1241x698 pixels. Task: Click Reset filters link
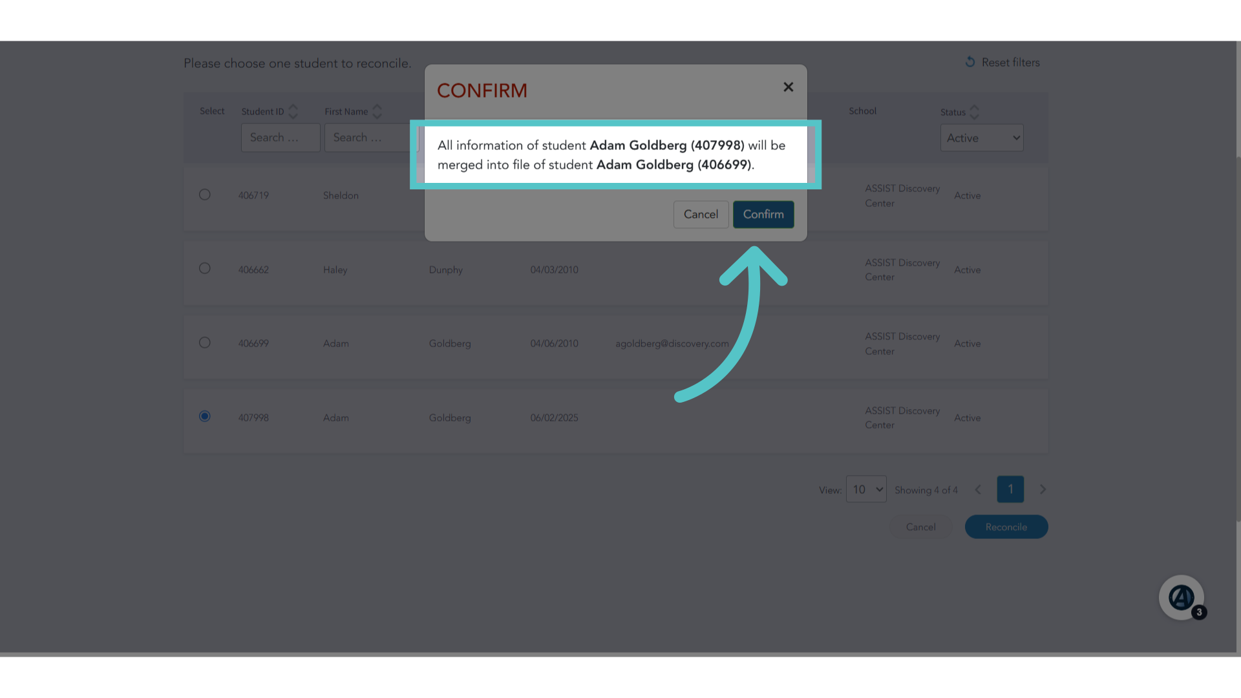tap(1010, 63)
